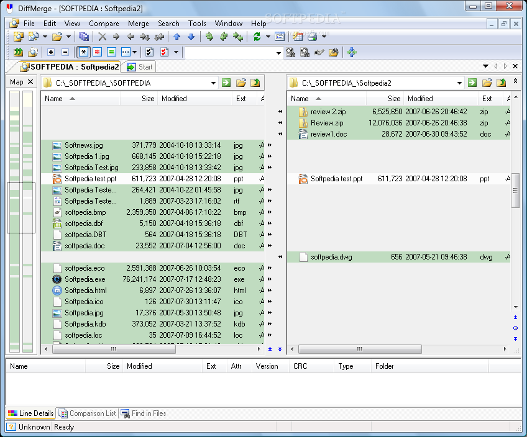Screen dimensions: 527x437
Task: Toggle the black checkmark selection icon
Action: [x=150, y=52]
